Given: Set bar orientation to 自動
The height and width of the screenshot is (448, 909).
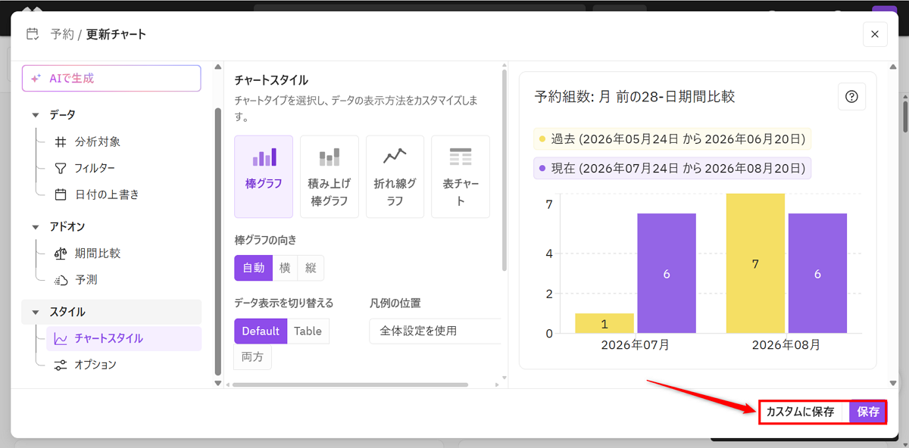Looking at the screenshot, I should 253,267.
